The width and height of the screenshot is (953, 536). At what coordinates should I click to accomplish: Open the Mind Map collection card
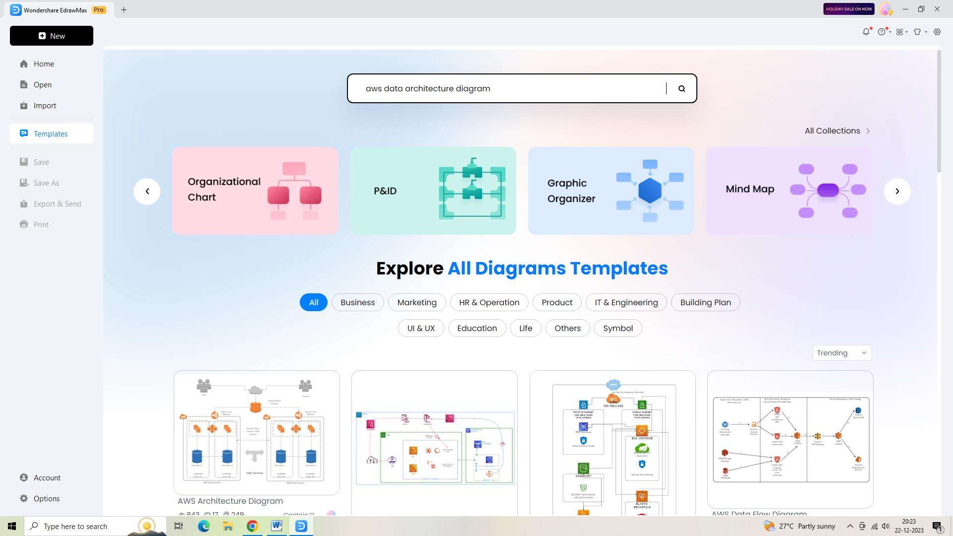click(789, 191)
